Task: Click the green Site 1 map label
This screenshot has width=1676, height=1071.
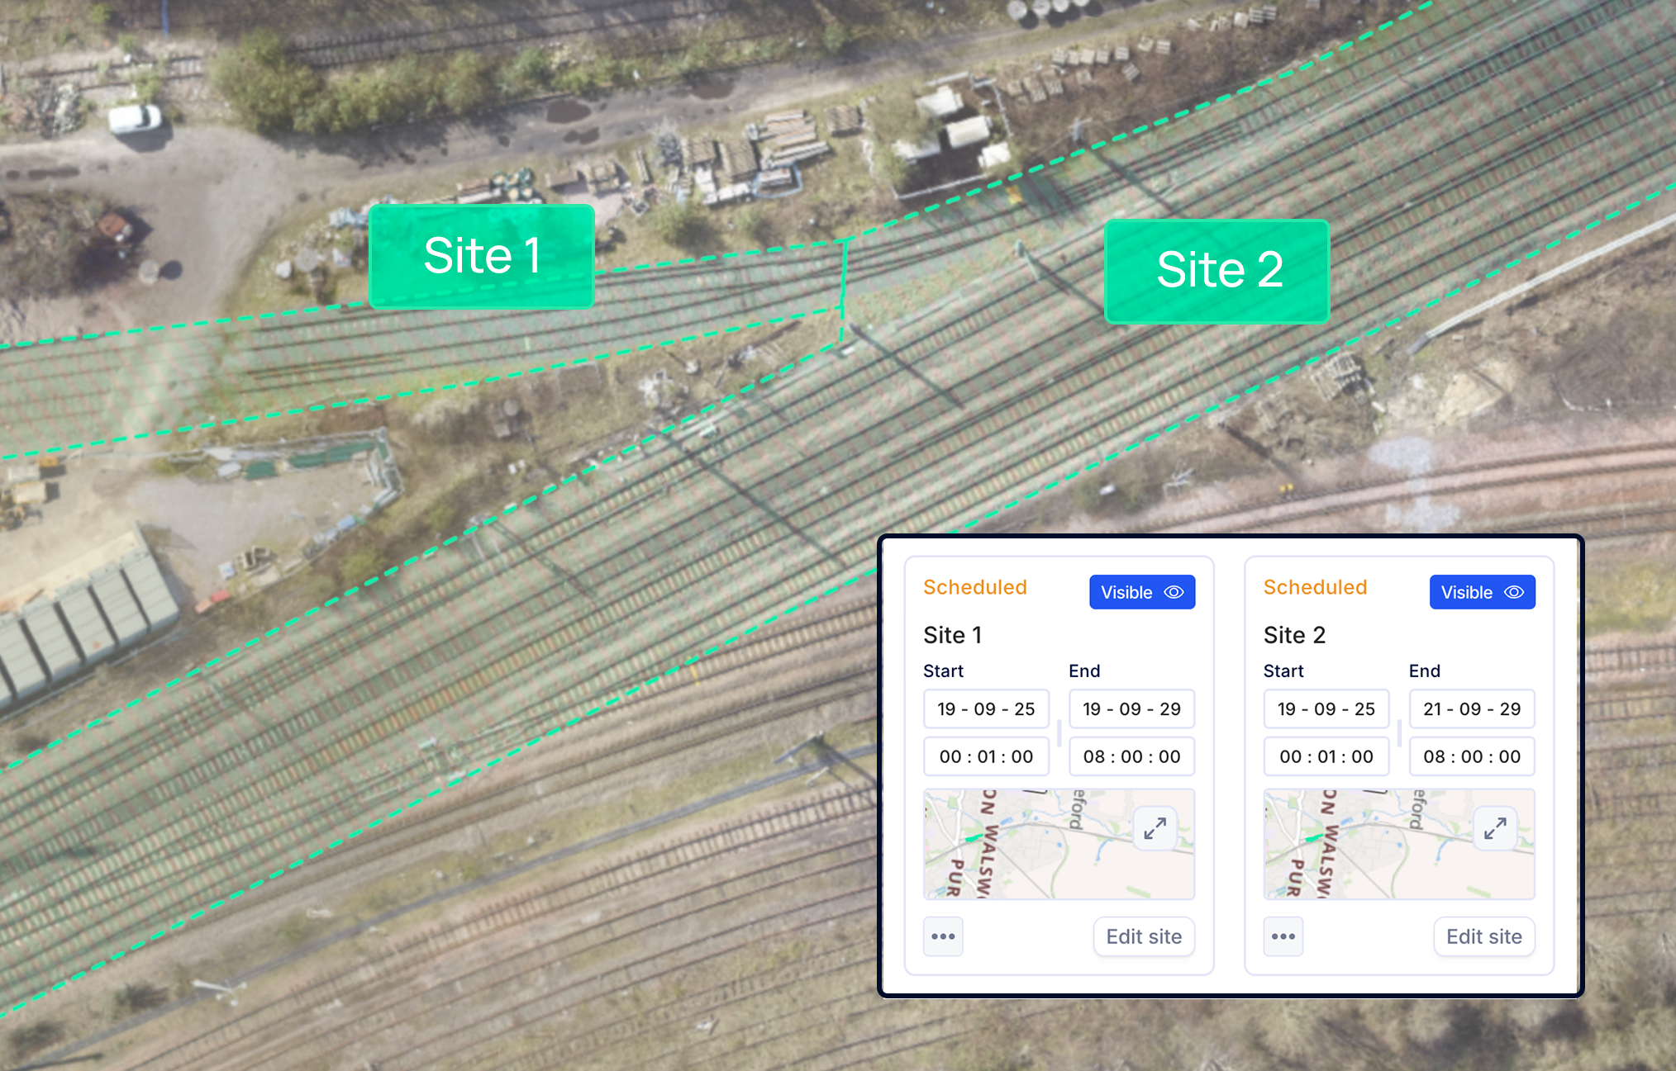Action: coord(482,256)
